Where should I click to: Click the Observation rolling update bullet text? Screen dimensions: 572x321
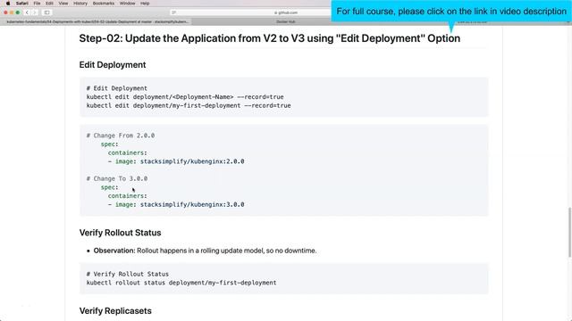click(205, 251)
